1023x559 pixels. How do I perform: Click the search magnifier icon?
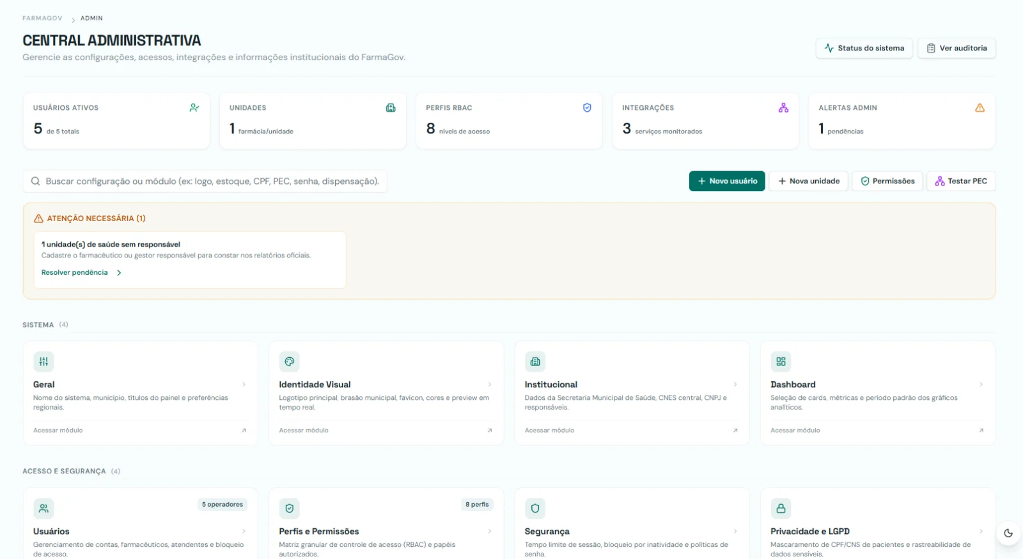pos(36,181)
